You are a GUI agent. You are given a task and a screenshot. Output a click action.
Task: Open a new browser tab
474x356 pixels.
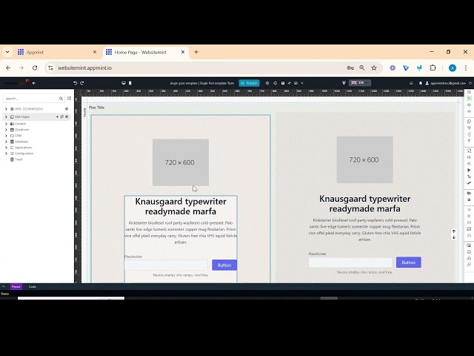(196, 52)
